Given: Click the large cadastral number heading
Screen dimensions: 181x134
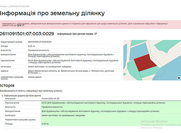Looking at the screenshot, I should [x=27, y=34].
